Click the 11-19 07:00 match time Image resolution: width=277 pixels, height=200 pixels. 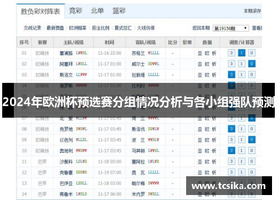(x=110, y=172)
